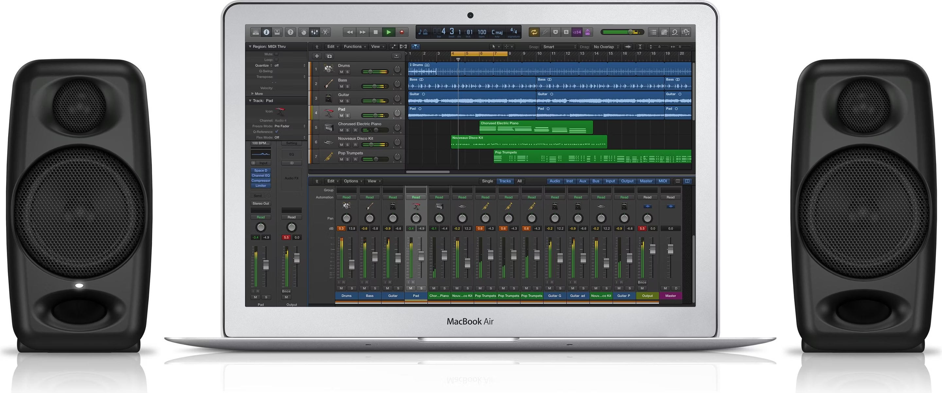Adjust the Guitar track volume slider
The width and height of the screenshot is (942, 393).
tap(375, 101)
